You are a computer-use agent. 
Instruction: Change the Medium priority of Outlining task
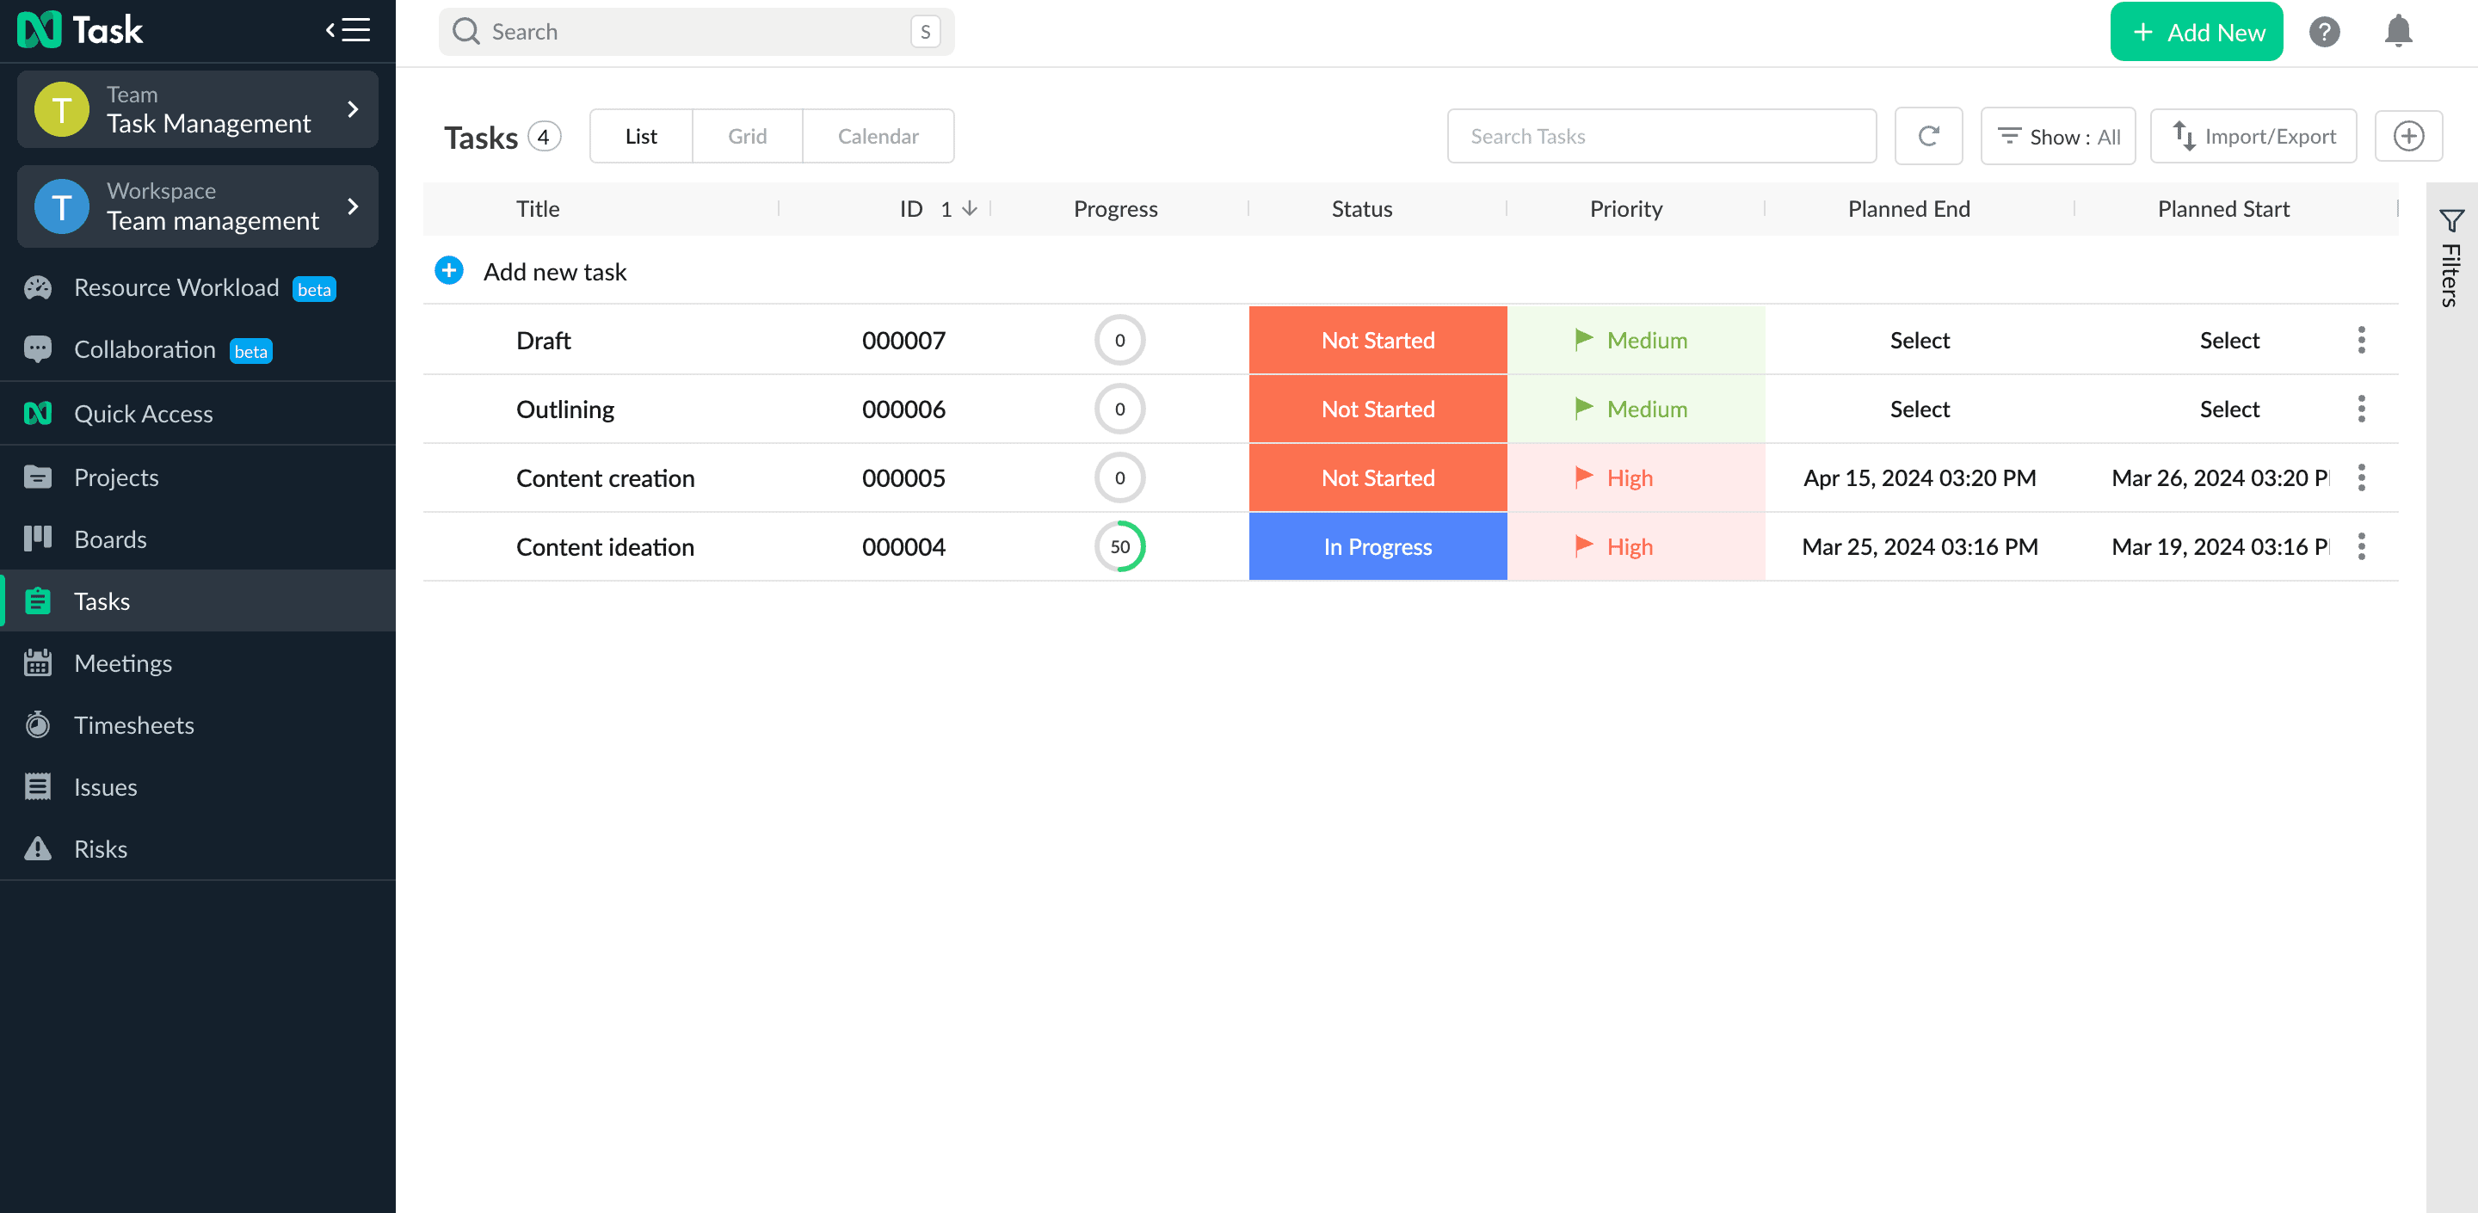(1636, 409)
